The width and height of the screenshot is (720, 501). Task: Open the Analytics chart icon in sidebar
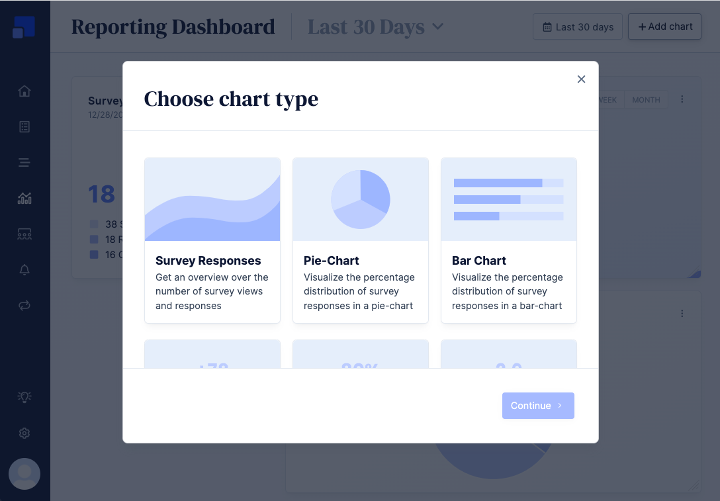click(x=24, y=198)
